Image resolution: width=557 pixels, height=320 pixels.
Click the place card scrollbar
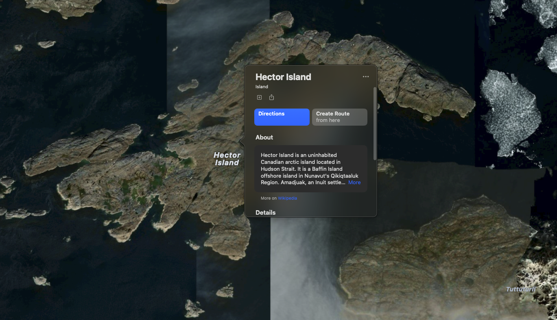375,123
